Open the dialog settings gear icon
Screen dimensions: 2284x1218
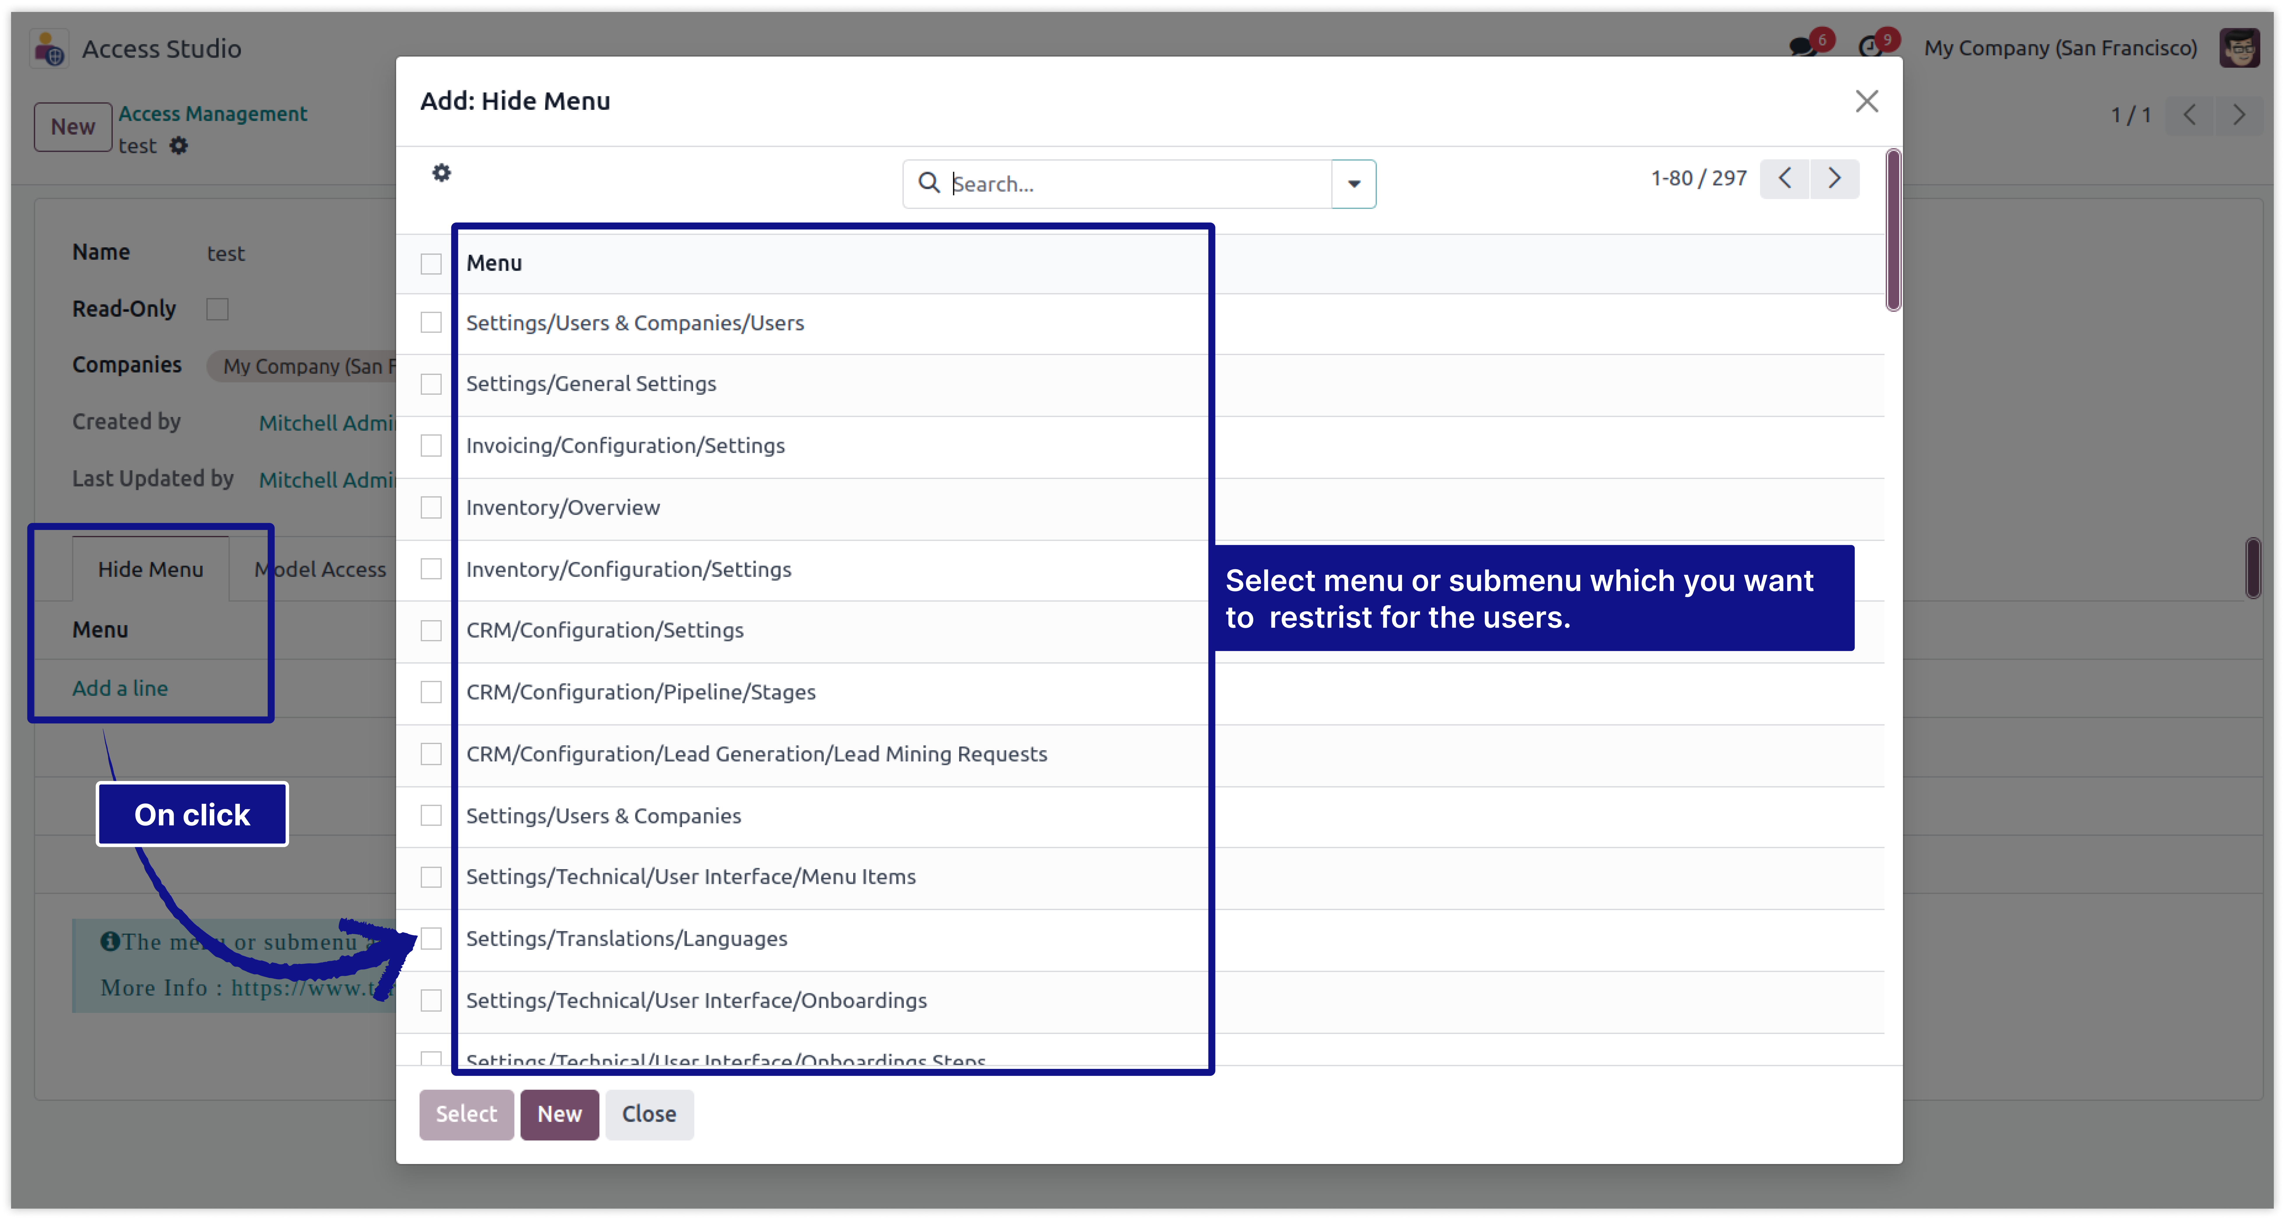[x=441, y=173]
